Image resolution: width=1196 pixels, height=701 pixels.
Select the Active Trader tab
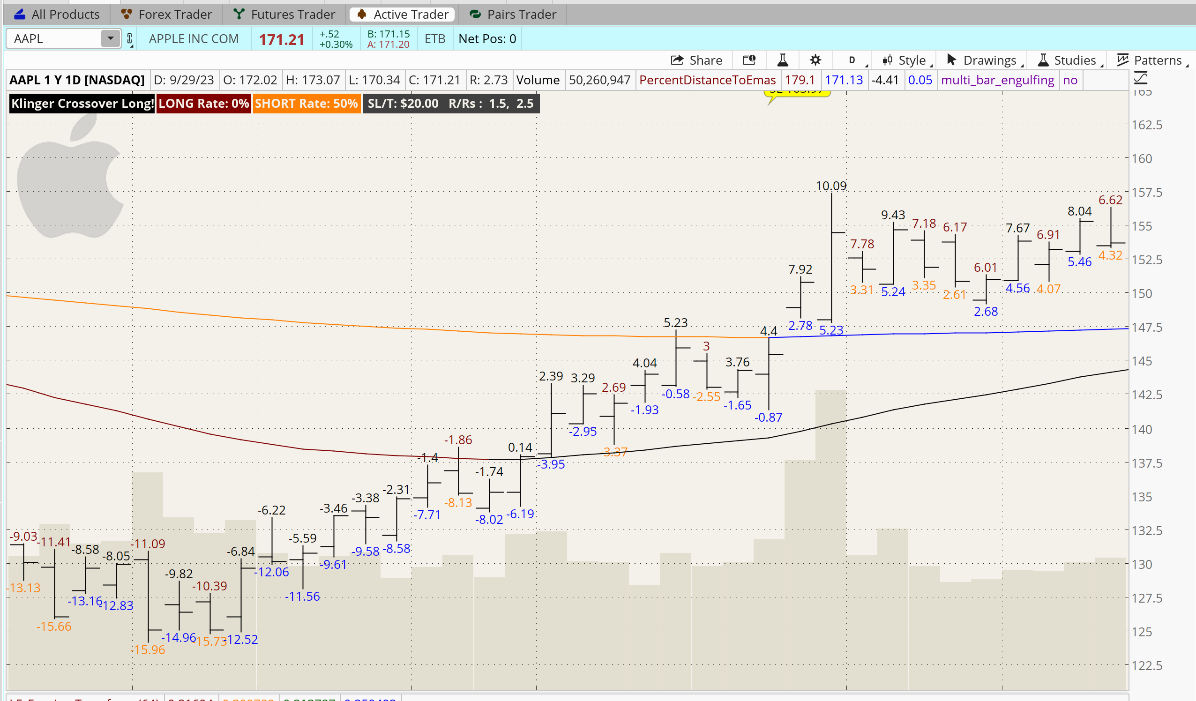[403, 14]
